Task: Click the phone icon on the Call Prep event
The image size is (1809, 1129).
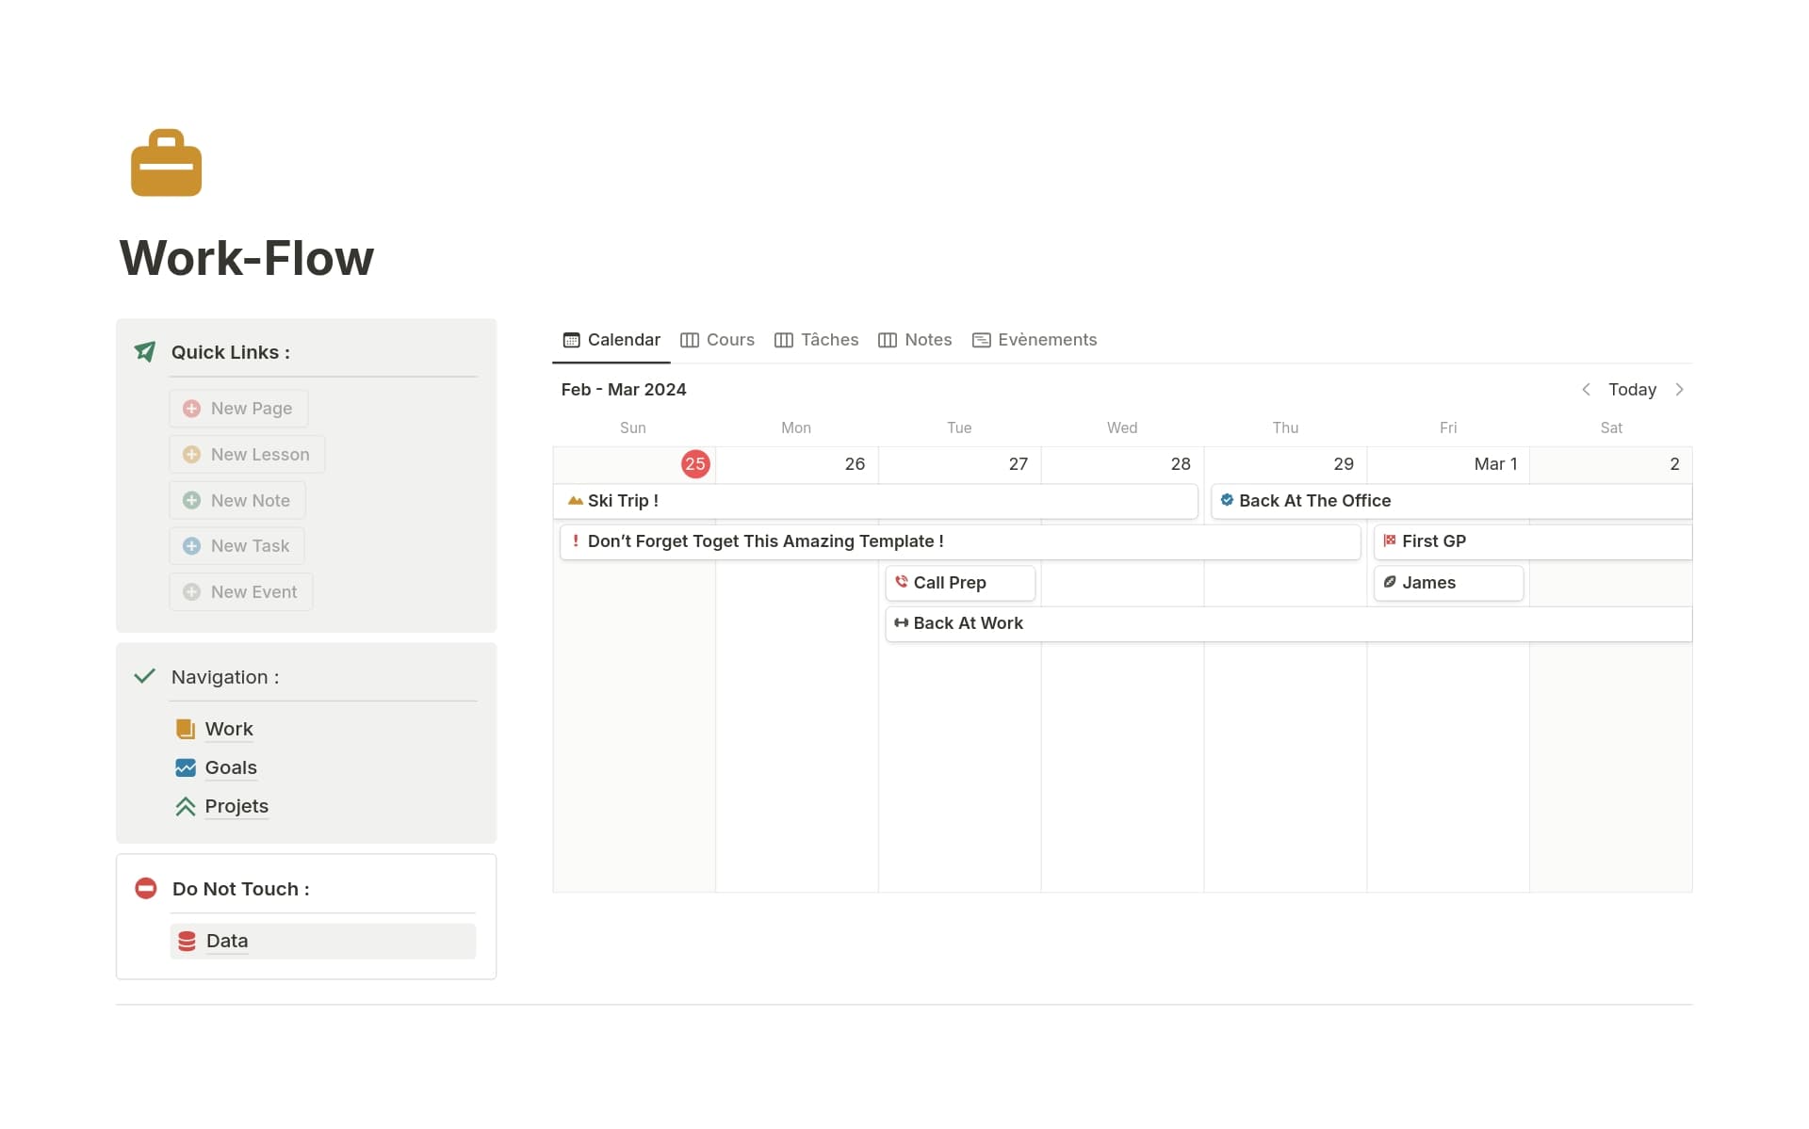Action: (902, 583)
